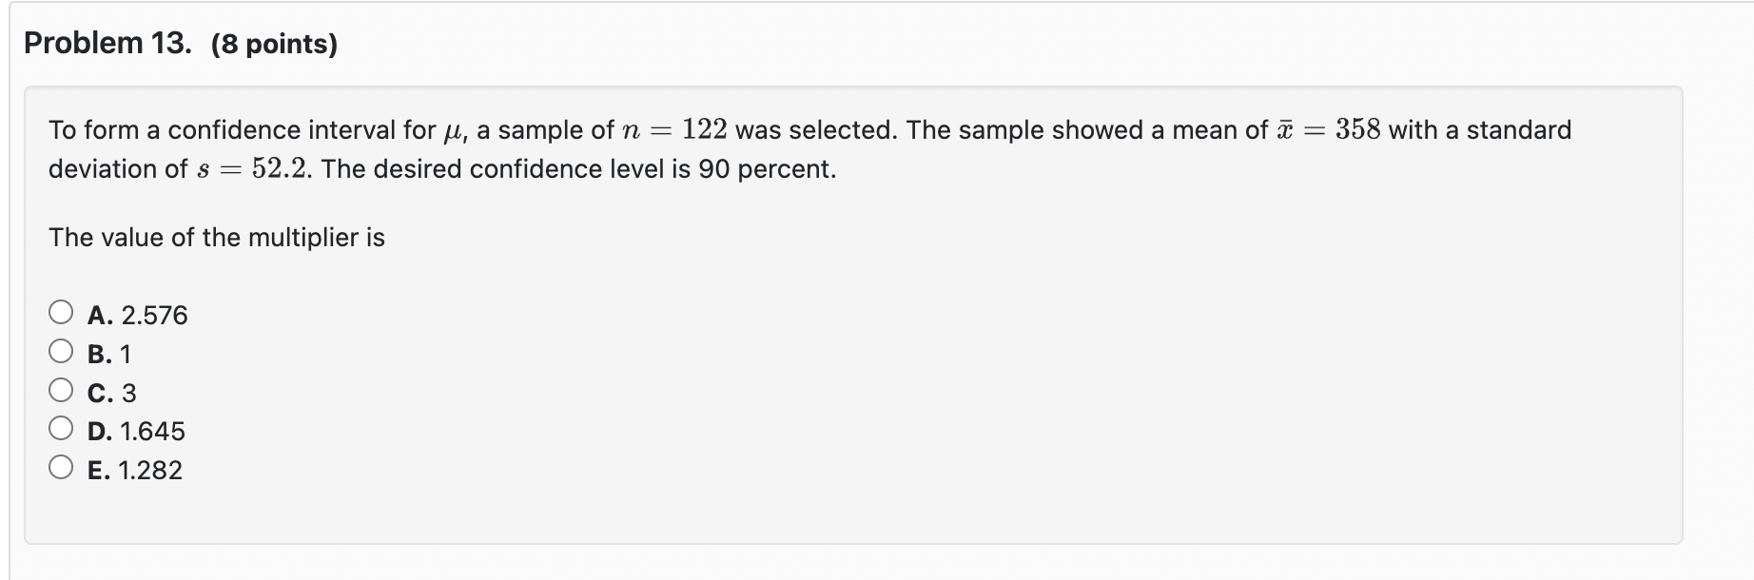This screenshot has height=580, width=1754.
Task: Click the label text E. 1.282
Action: 135,470
